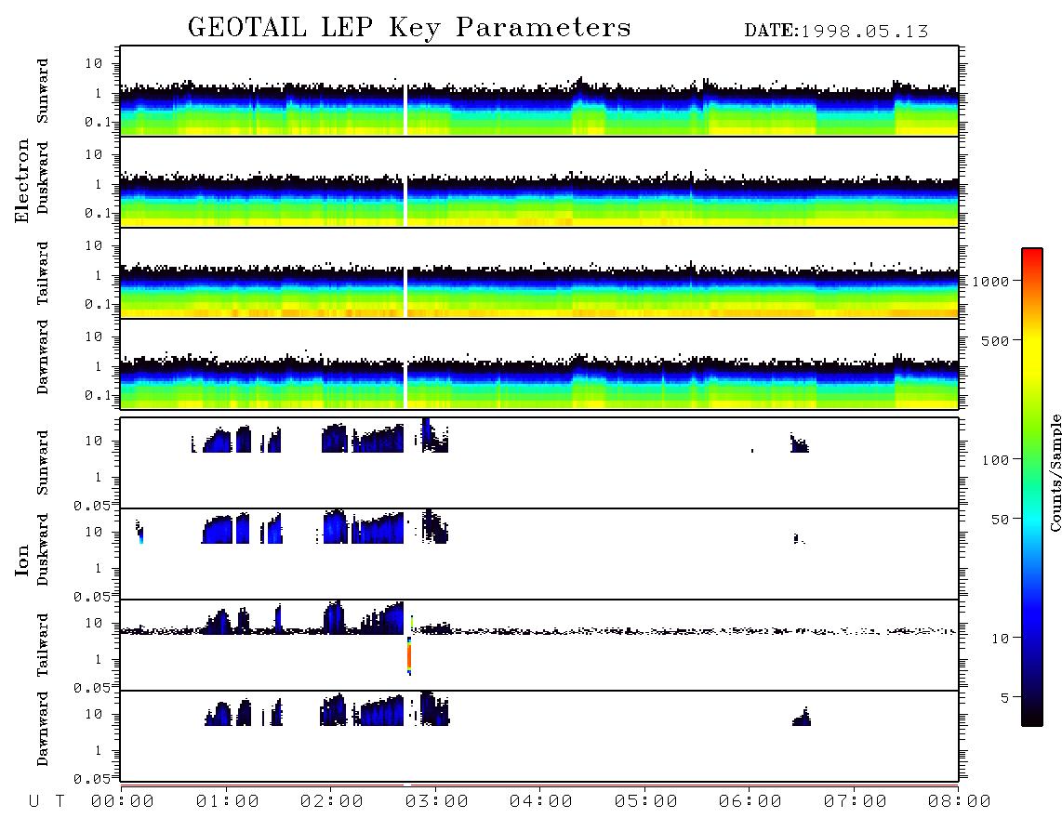Screen dimensions: 1062x818
Task: Click the U T time axis label
Action: click(x=46, y=802)
